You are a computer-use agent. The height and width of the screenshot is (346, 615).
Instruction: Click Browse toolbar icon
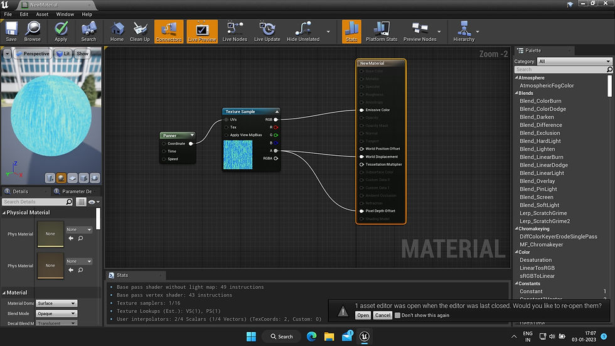(33, 31)
